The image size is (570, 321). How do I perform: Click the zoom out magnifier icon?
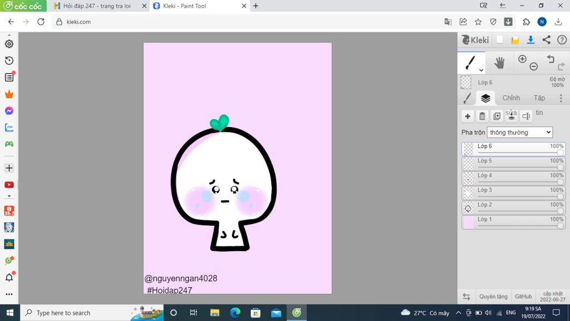[534, 66]
